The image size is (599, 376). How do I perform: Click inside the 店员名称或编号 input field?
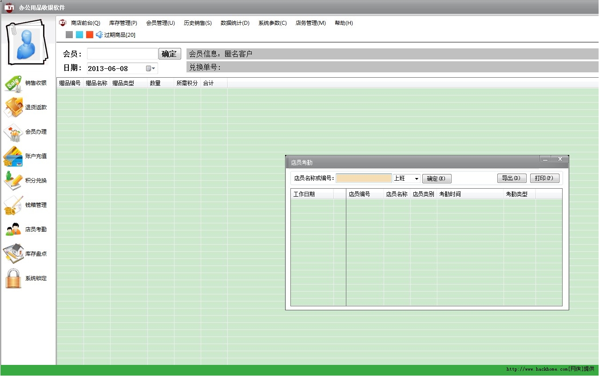pyautogui.click(x=363, y=178)
